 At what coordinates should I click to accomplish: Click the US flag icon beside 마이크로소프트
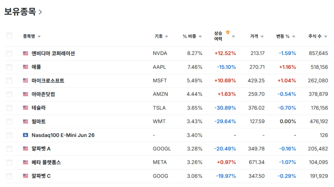[26, 81]
